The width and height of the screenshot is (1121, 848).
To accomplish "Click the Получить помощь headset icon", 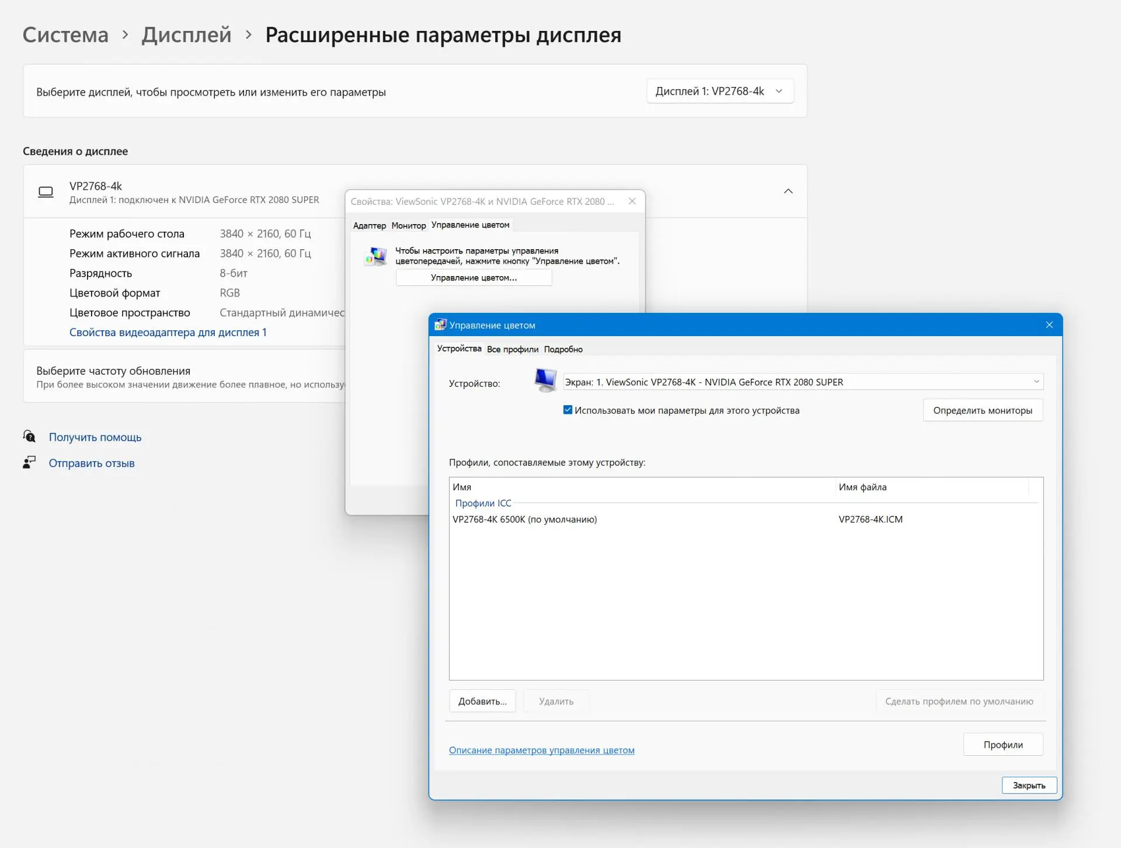I will click(x=29, y=437).
